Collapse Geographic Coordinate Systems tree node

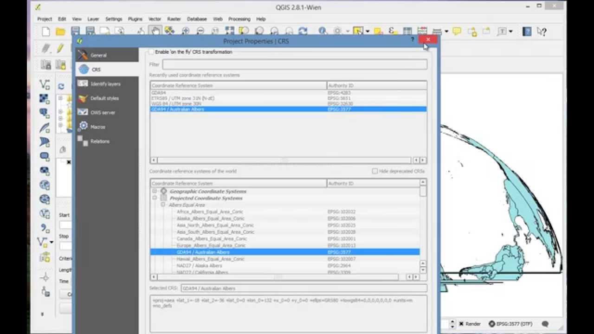155,191
